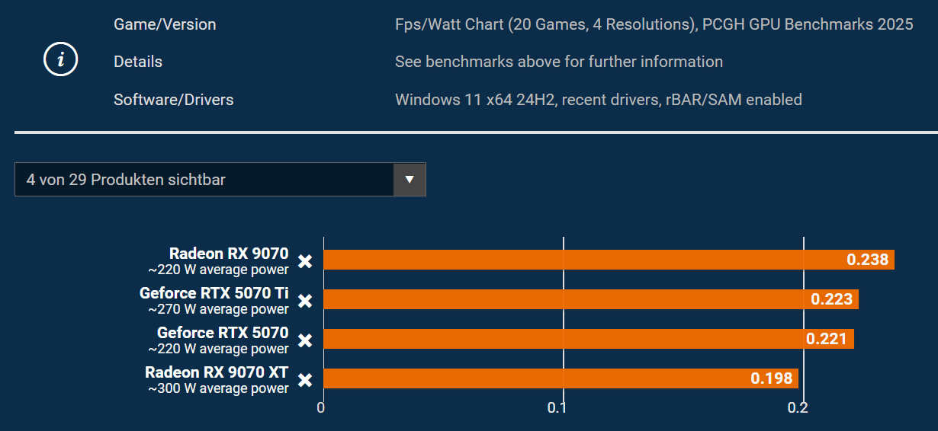The image size is (938, 431).
Task: Select the 0.221 bar for RTX 5070
Action: tap(589, 339)
